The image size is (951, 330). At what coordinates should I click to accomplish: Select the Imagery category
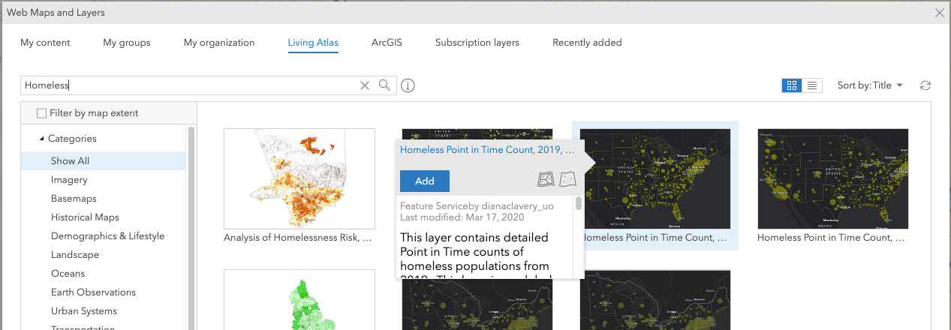[69, 180]
